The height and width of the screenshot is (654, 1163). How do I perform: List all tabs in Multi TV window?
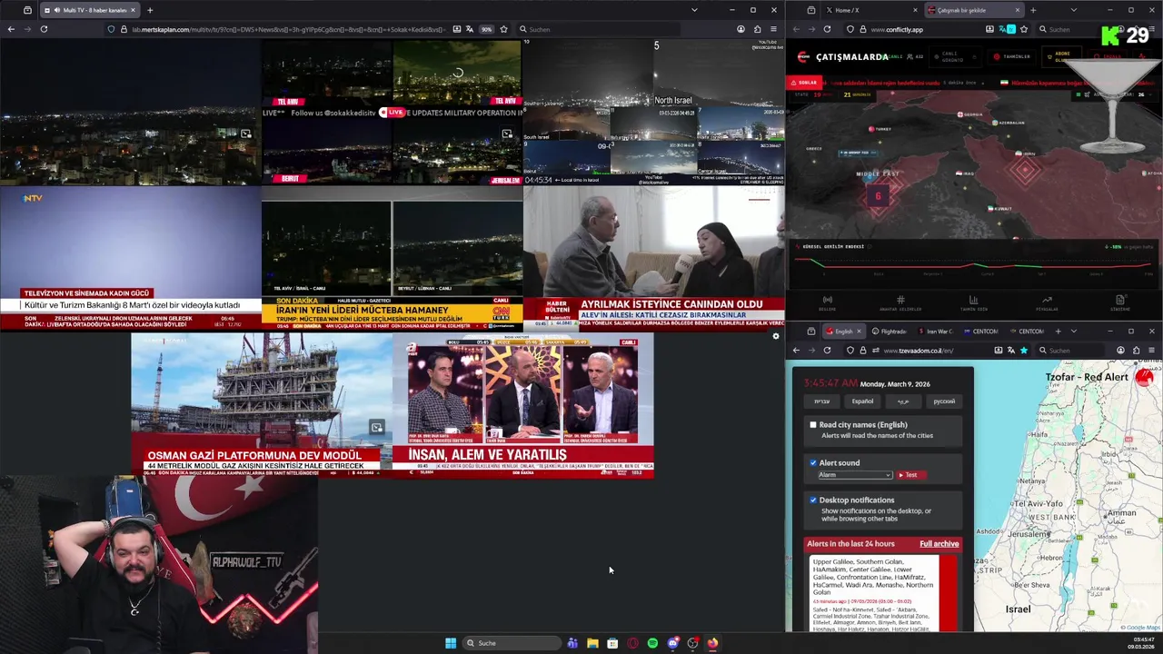point(694,10)
